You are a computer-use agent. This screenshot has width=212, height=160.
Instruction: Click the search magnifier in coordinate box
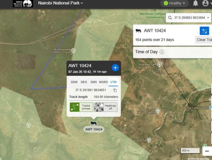pos(170,18)
